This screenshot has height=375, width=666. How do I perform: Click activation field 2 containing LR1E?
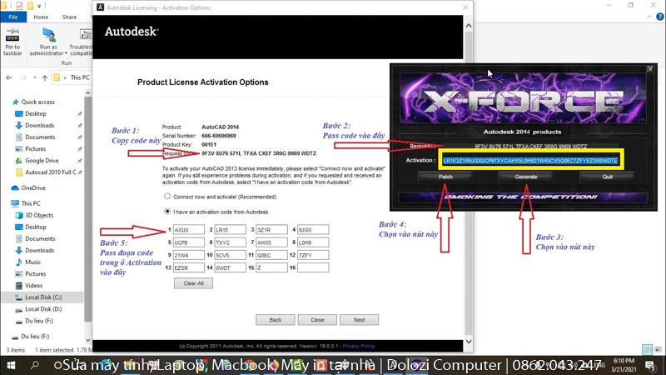[230, 230]
